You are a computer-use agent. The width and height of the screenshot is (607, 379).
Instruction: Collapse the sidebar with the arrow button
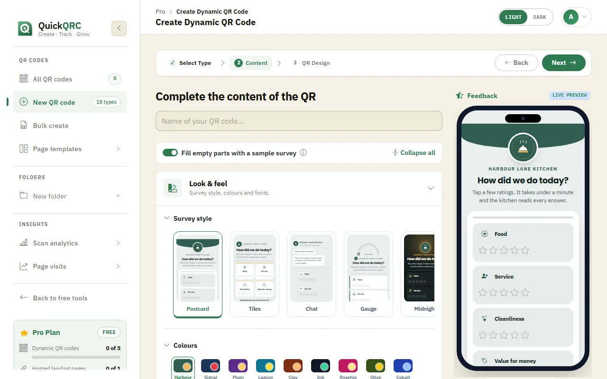tap(119, 28)
